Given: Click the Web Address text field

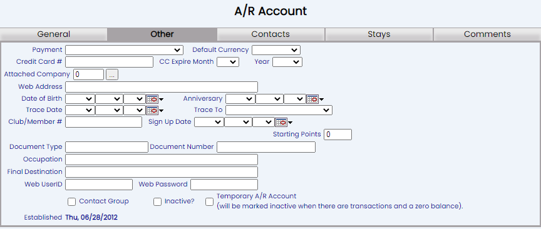Looking at the screenshot, I should pyautogui.click(x=162, y=87).
